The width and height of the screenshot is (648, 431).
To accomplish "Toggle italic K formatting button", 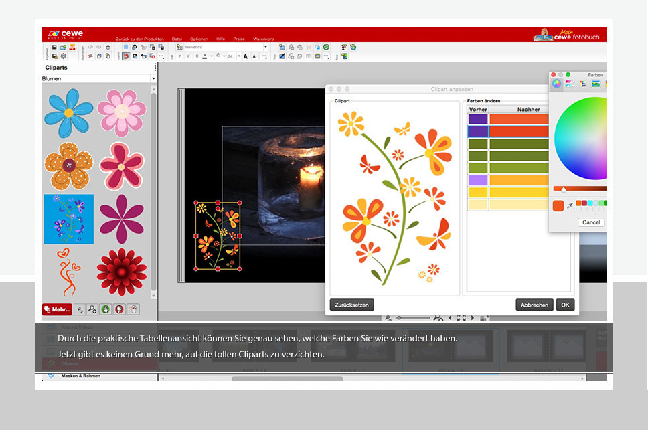I will pyautogui.click(x=189, y=56).
